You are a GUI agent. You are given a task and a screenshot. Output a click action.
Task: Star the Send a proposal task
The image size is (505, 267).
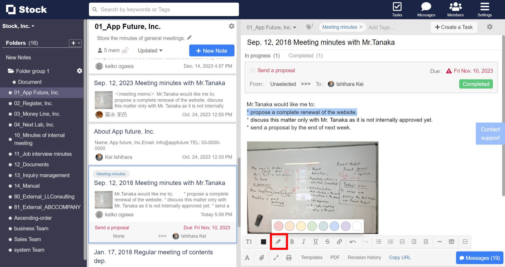click(252, 70)
